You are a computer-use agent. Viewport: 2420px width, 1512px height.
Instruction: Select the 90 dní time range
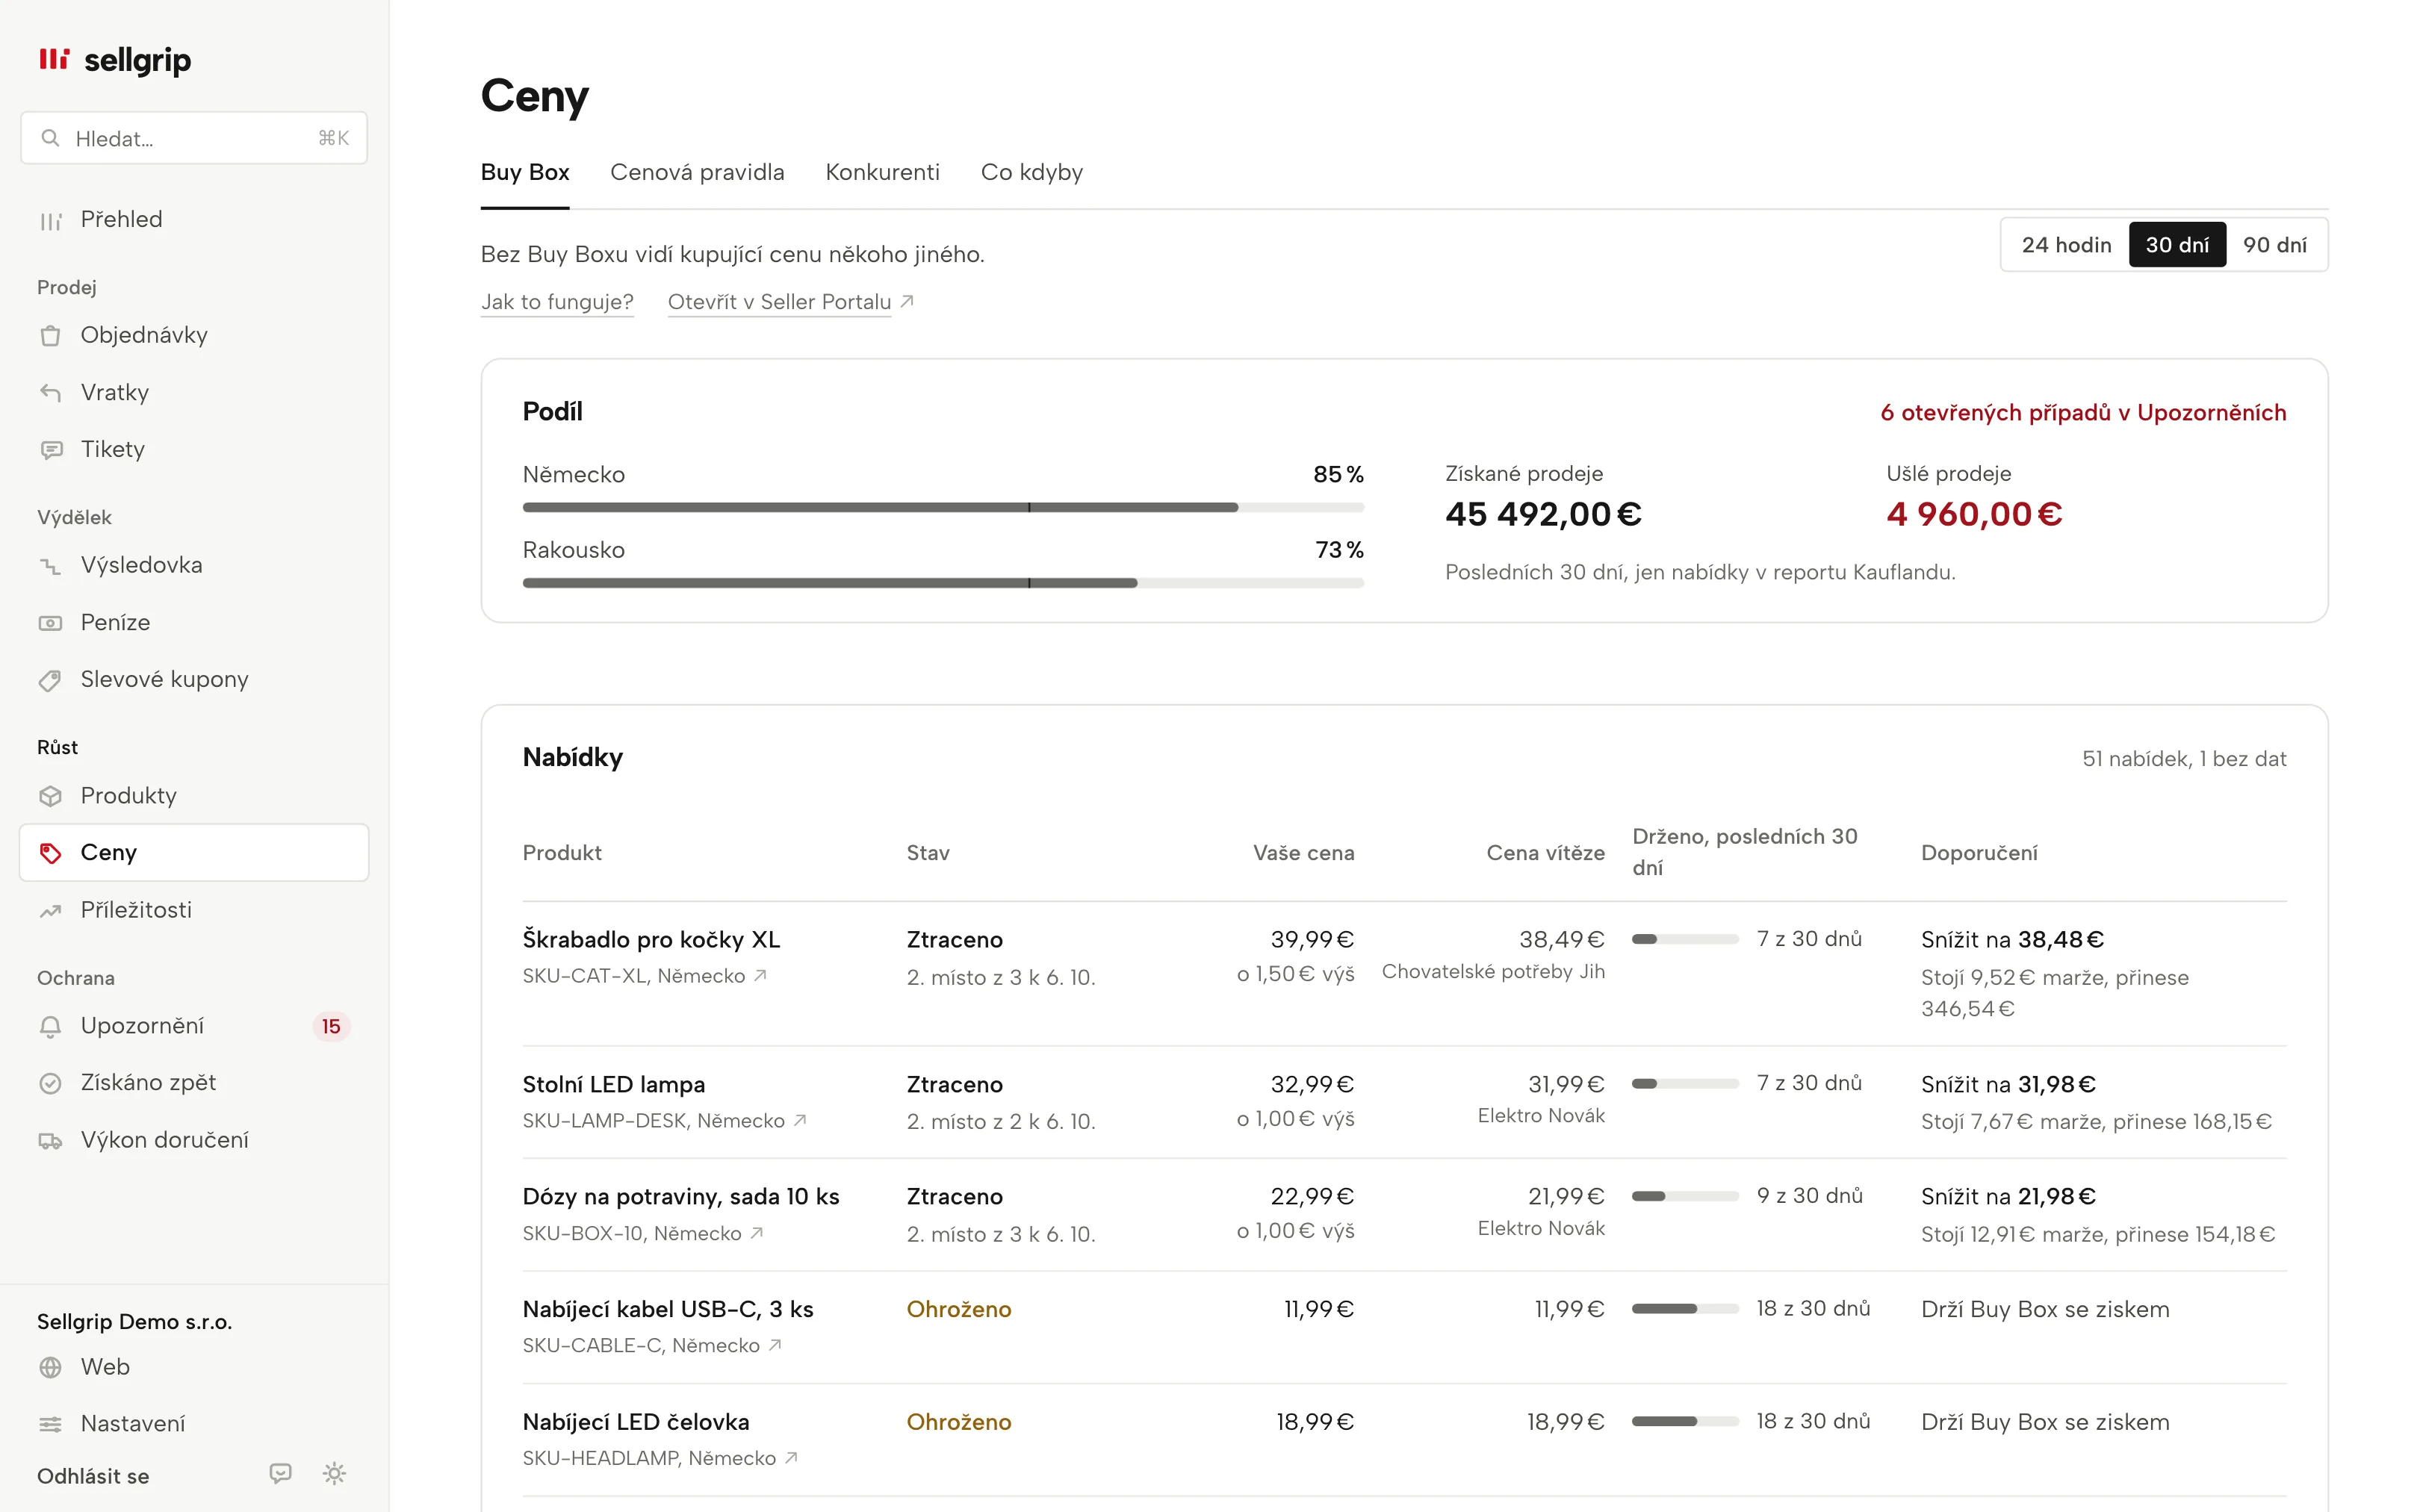[x=2274, y=245]
